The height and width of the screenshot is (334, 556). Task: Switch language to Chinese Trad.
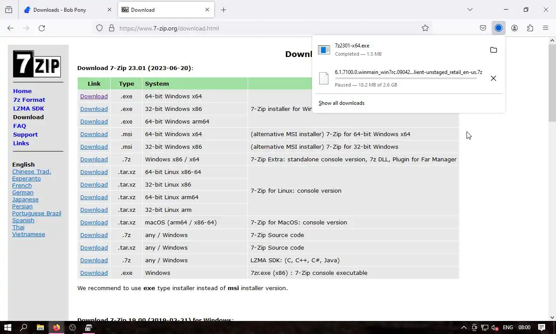tap(32, 171)
